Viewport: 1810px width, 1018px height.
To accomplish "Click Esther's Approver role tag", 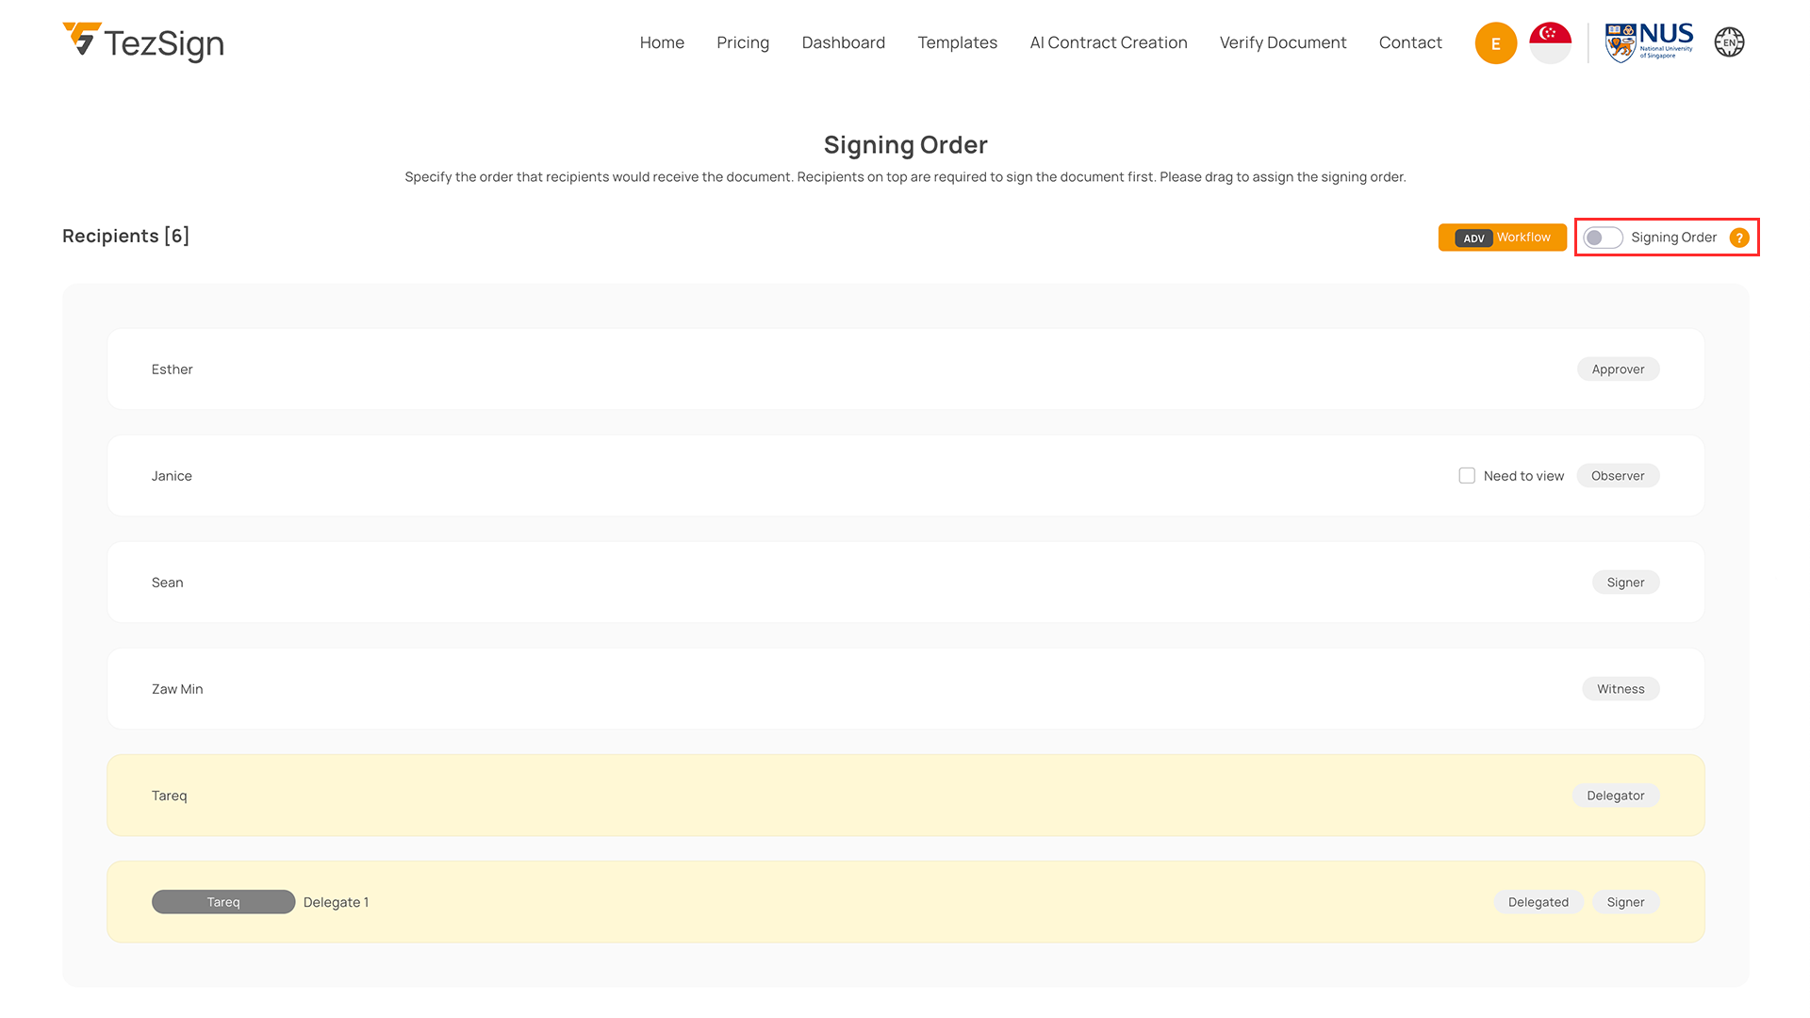I will [1618, 369].
